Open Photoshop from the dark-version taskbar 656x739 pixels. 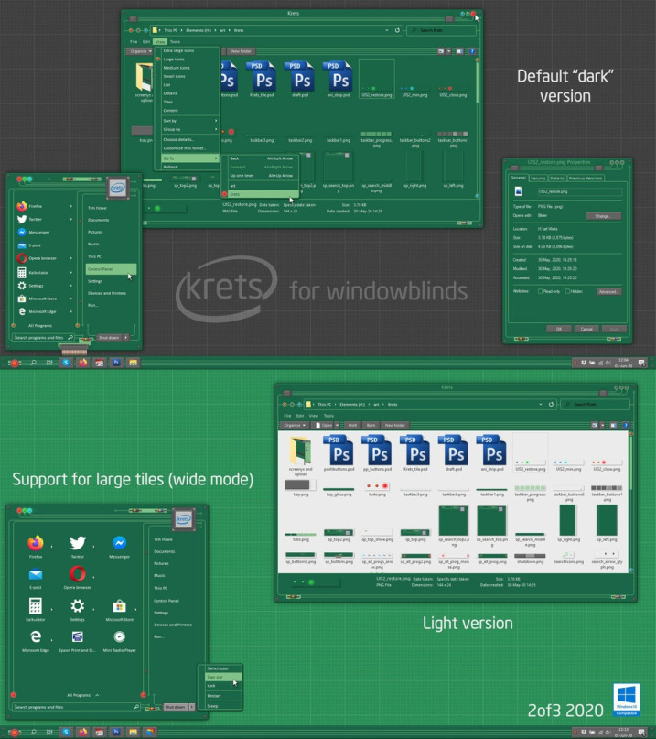click(x=116, y=363)
